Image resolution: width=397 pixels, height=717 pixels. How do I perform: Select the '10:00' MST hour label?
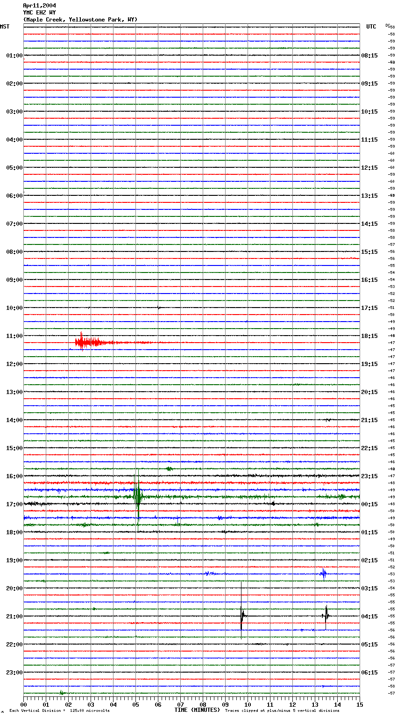pyautogui.click(x=14, y=308)
